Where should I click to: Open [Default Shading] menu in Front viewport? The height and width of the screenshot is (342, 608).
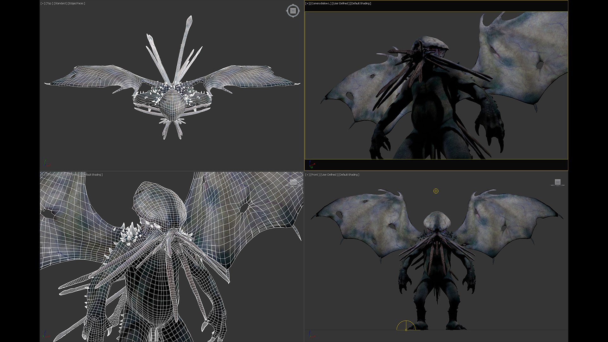click(349, 175)
